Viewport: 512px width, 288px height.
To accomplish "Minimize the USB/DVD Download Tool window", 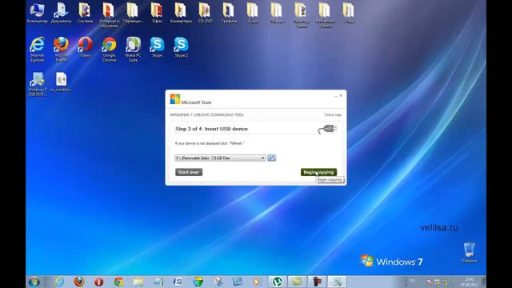I will pos(336,96).
